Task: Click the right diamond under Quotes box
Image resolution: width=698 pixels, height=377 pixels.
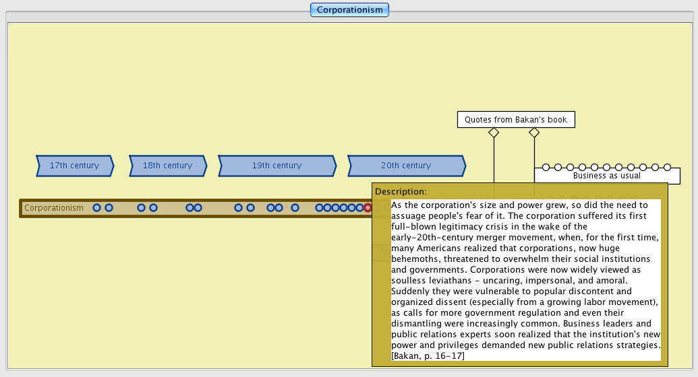Action: pyautogui.click(x=534, y=133)
